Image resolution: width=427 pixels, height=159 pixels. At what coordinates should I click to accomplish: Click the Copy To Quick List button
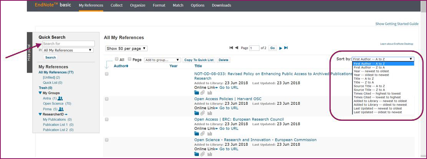point(199,60)
